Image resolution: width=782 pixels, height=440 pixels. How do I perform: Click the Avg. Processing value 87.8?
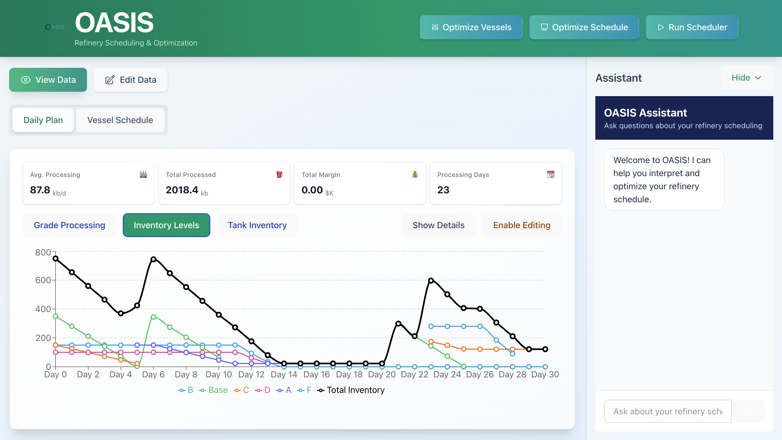click(x=40, y=190)
